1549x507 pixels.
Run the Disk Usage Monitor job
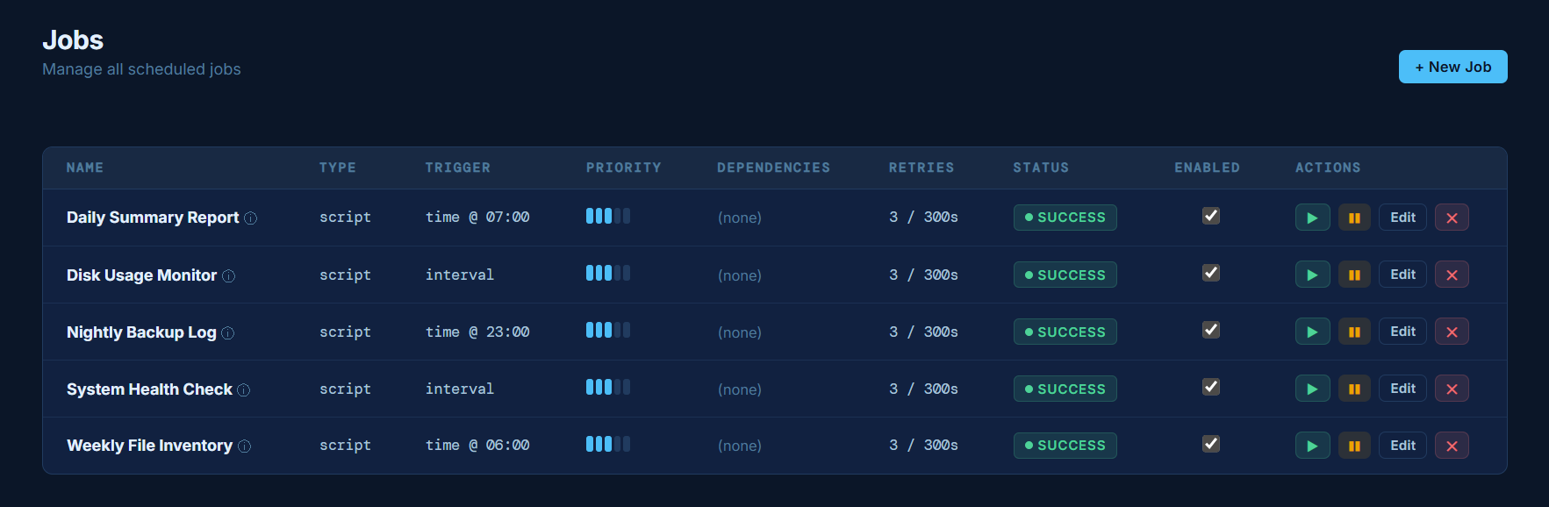point(1312,275)
